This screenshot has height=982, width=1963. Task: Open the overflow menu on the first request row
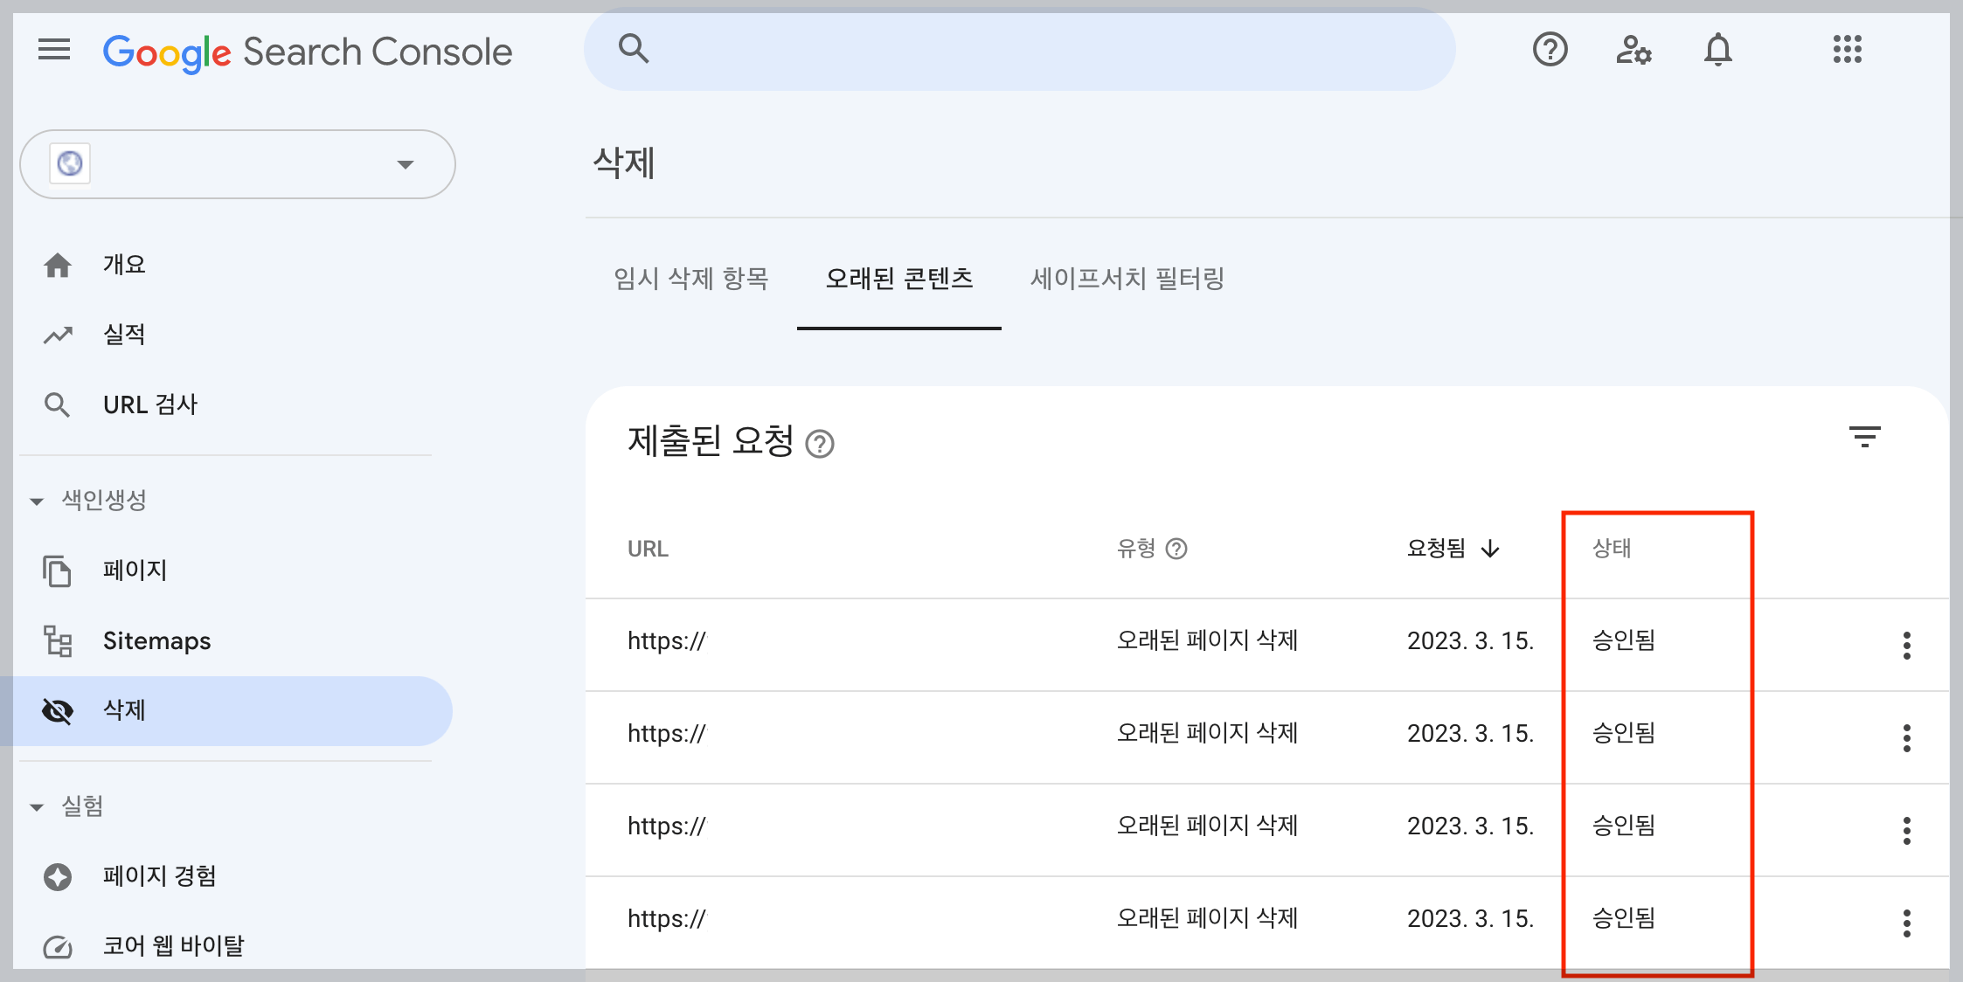click(x=1906, y=645)
